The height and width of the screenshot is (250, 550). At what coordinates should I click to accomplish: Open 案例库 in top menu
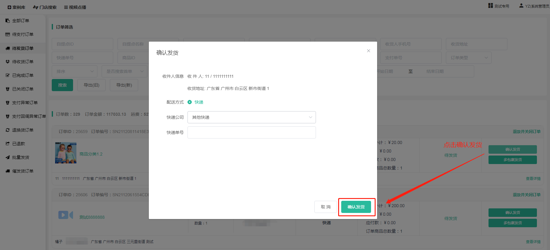(x=16, y=7)
